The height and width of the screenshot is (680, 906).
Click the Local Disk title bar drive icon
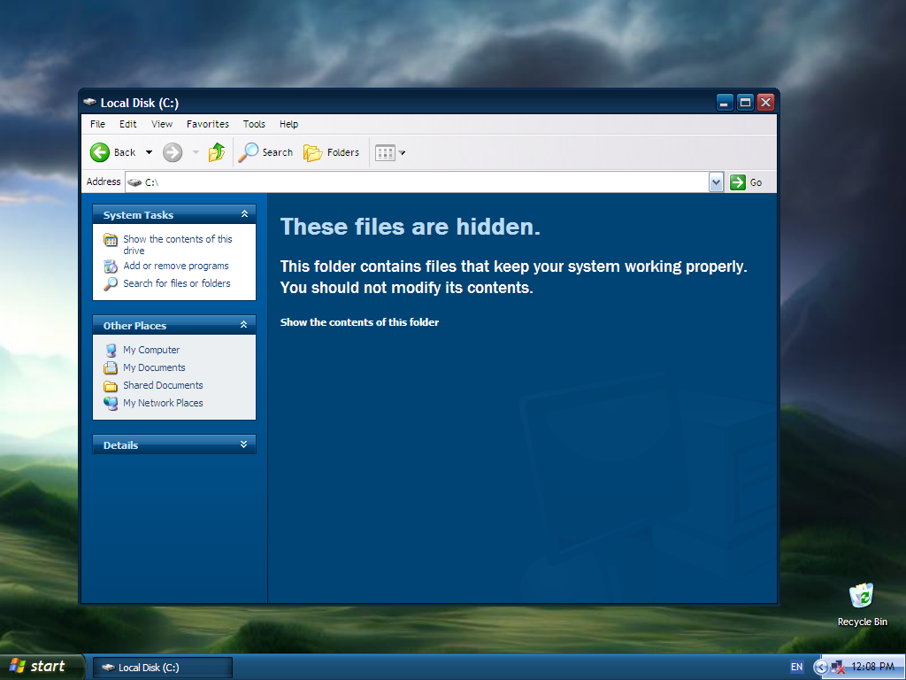pos(89,103)
